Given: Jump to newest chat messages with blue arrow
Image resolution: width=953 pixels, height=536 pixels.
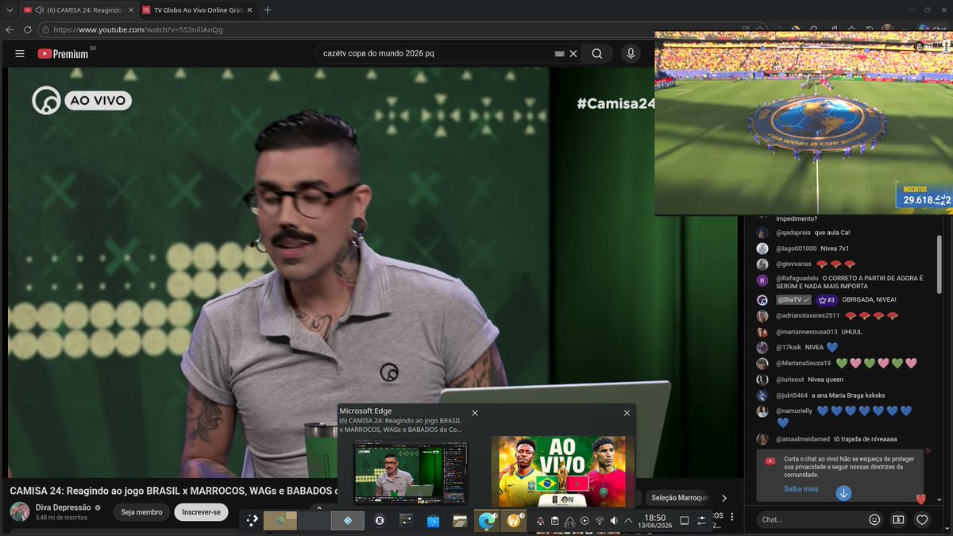Looking at the screenshot, I should (843, 493).
